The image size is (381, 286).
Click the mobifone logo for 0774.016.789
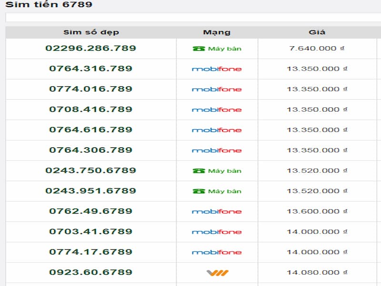[x=217, y=90]
